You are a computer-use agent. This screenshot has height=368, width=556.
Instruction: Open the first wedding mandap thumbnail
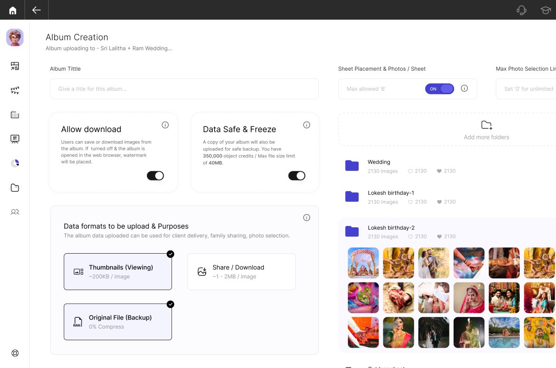(363, 263)
